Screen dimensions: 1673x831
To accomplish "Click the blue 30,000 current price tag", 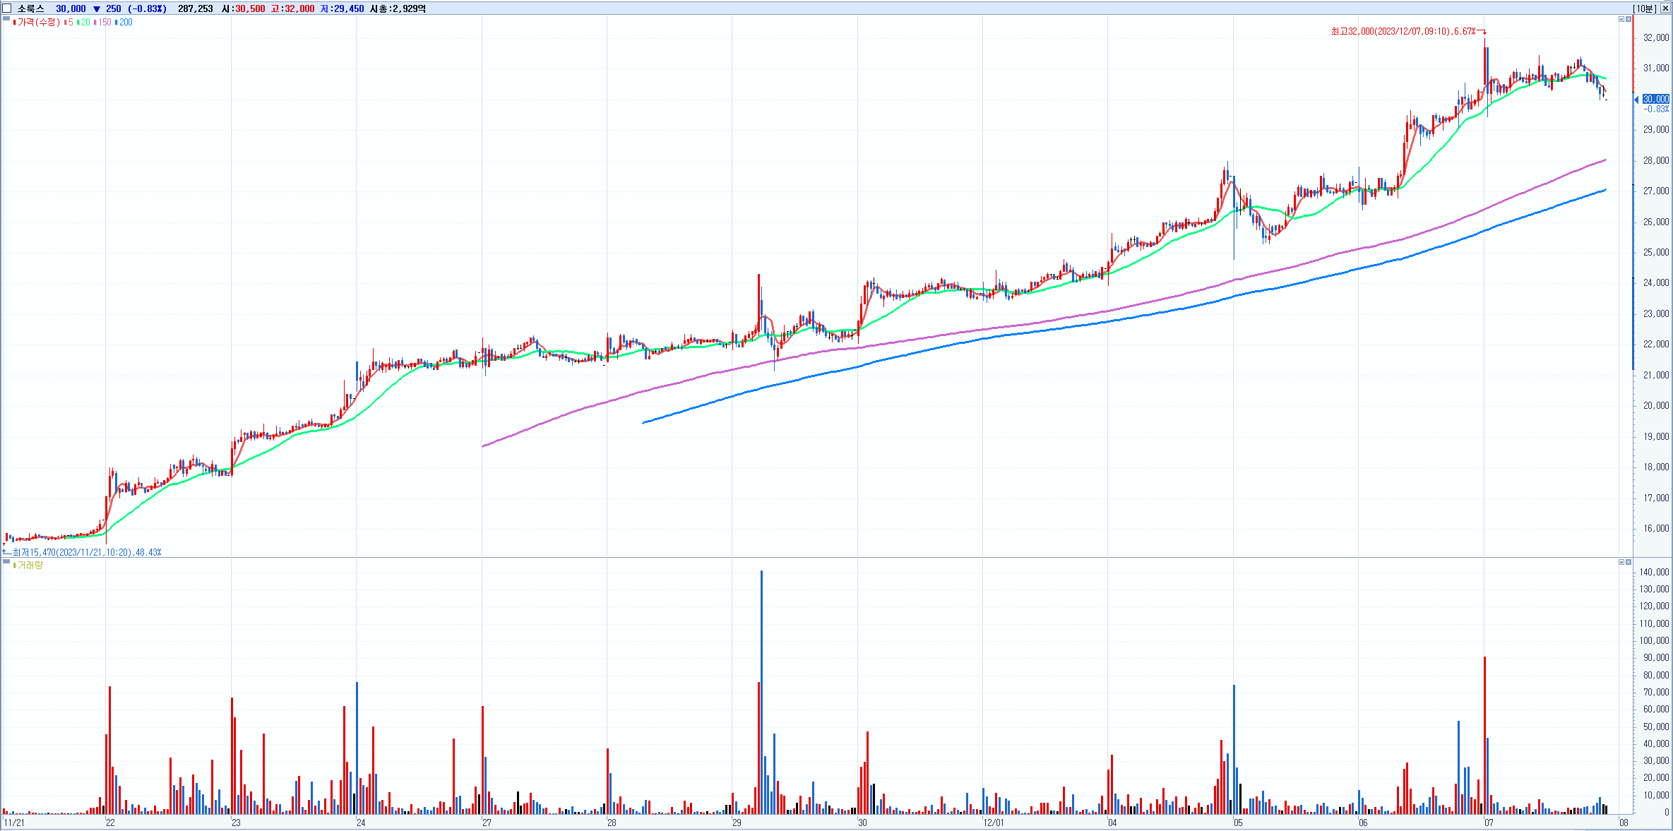I will (x=1655, y=99).
